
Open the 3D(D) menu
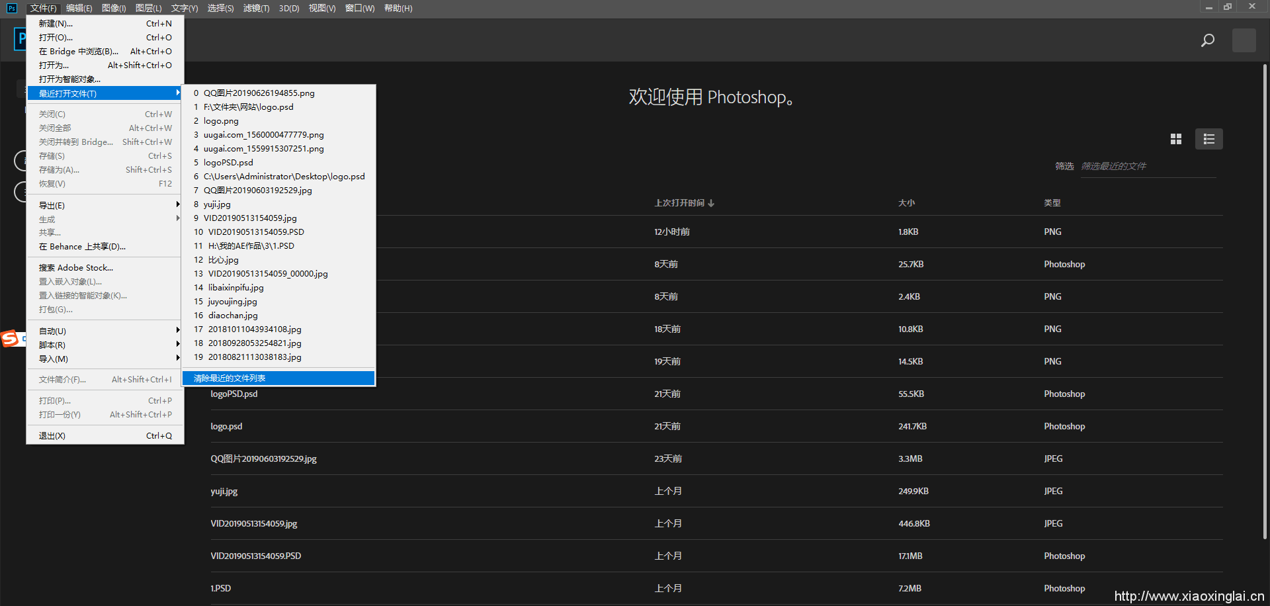point(289,8)
